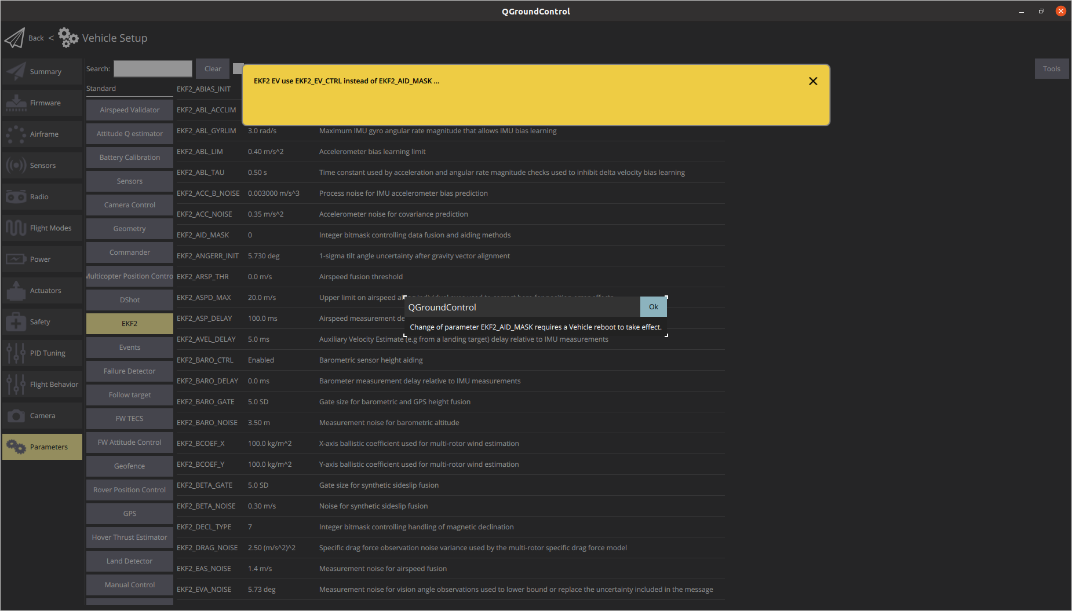
Task: Select the Airspeed Validator group
Action: coord(130,110)
